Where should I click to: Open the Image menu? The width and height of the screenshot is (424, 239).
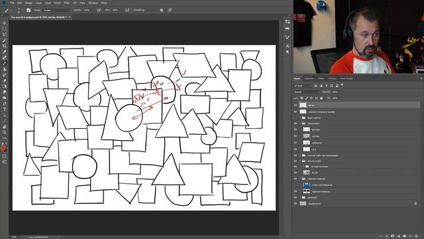point(28,3)
